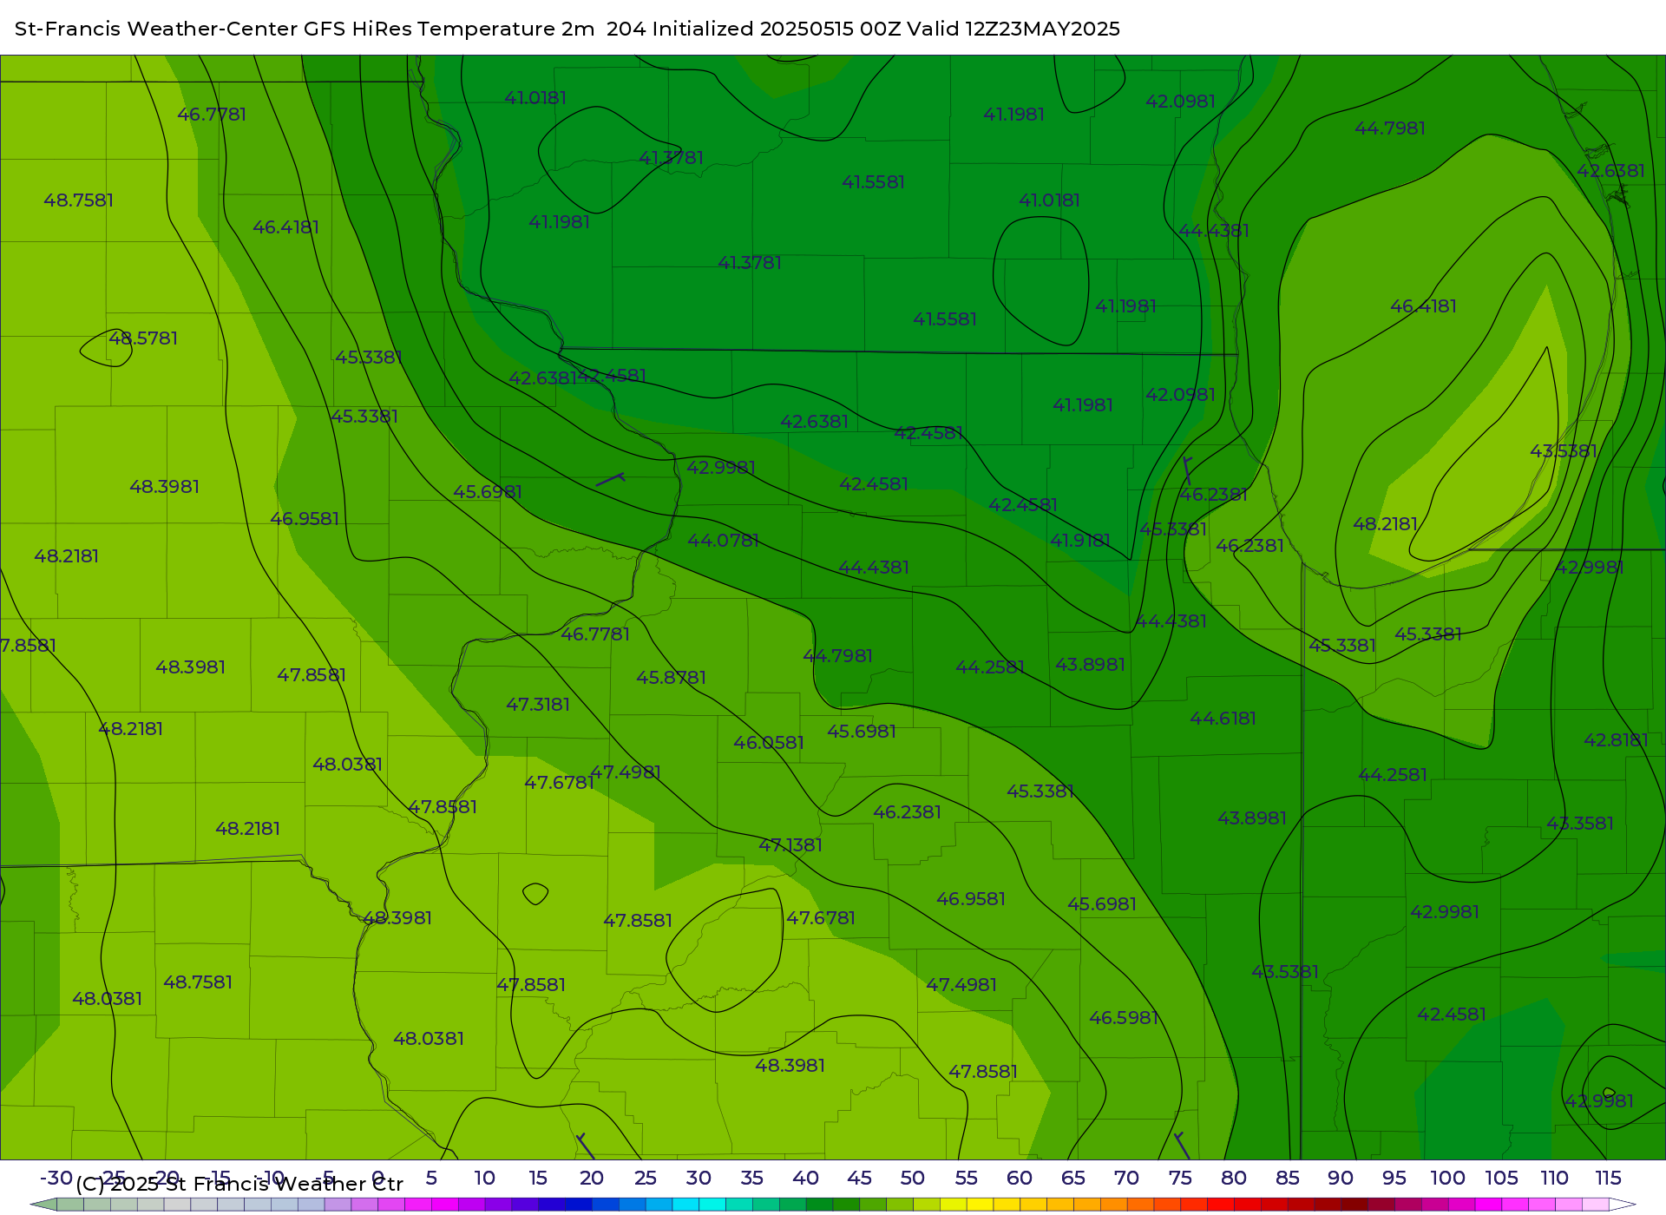Click the legend label 110

[x=1555, y=1179]
